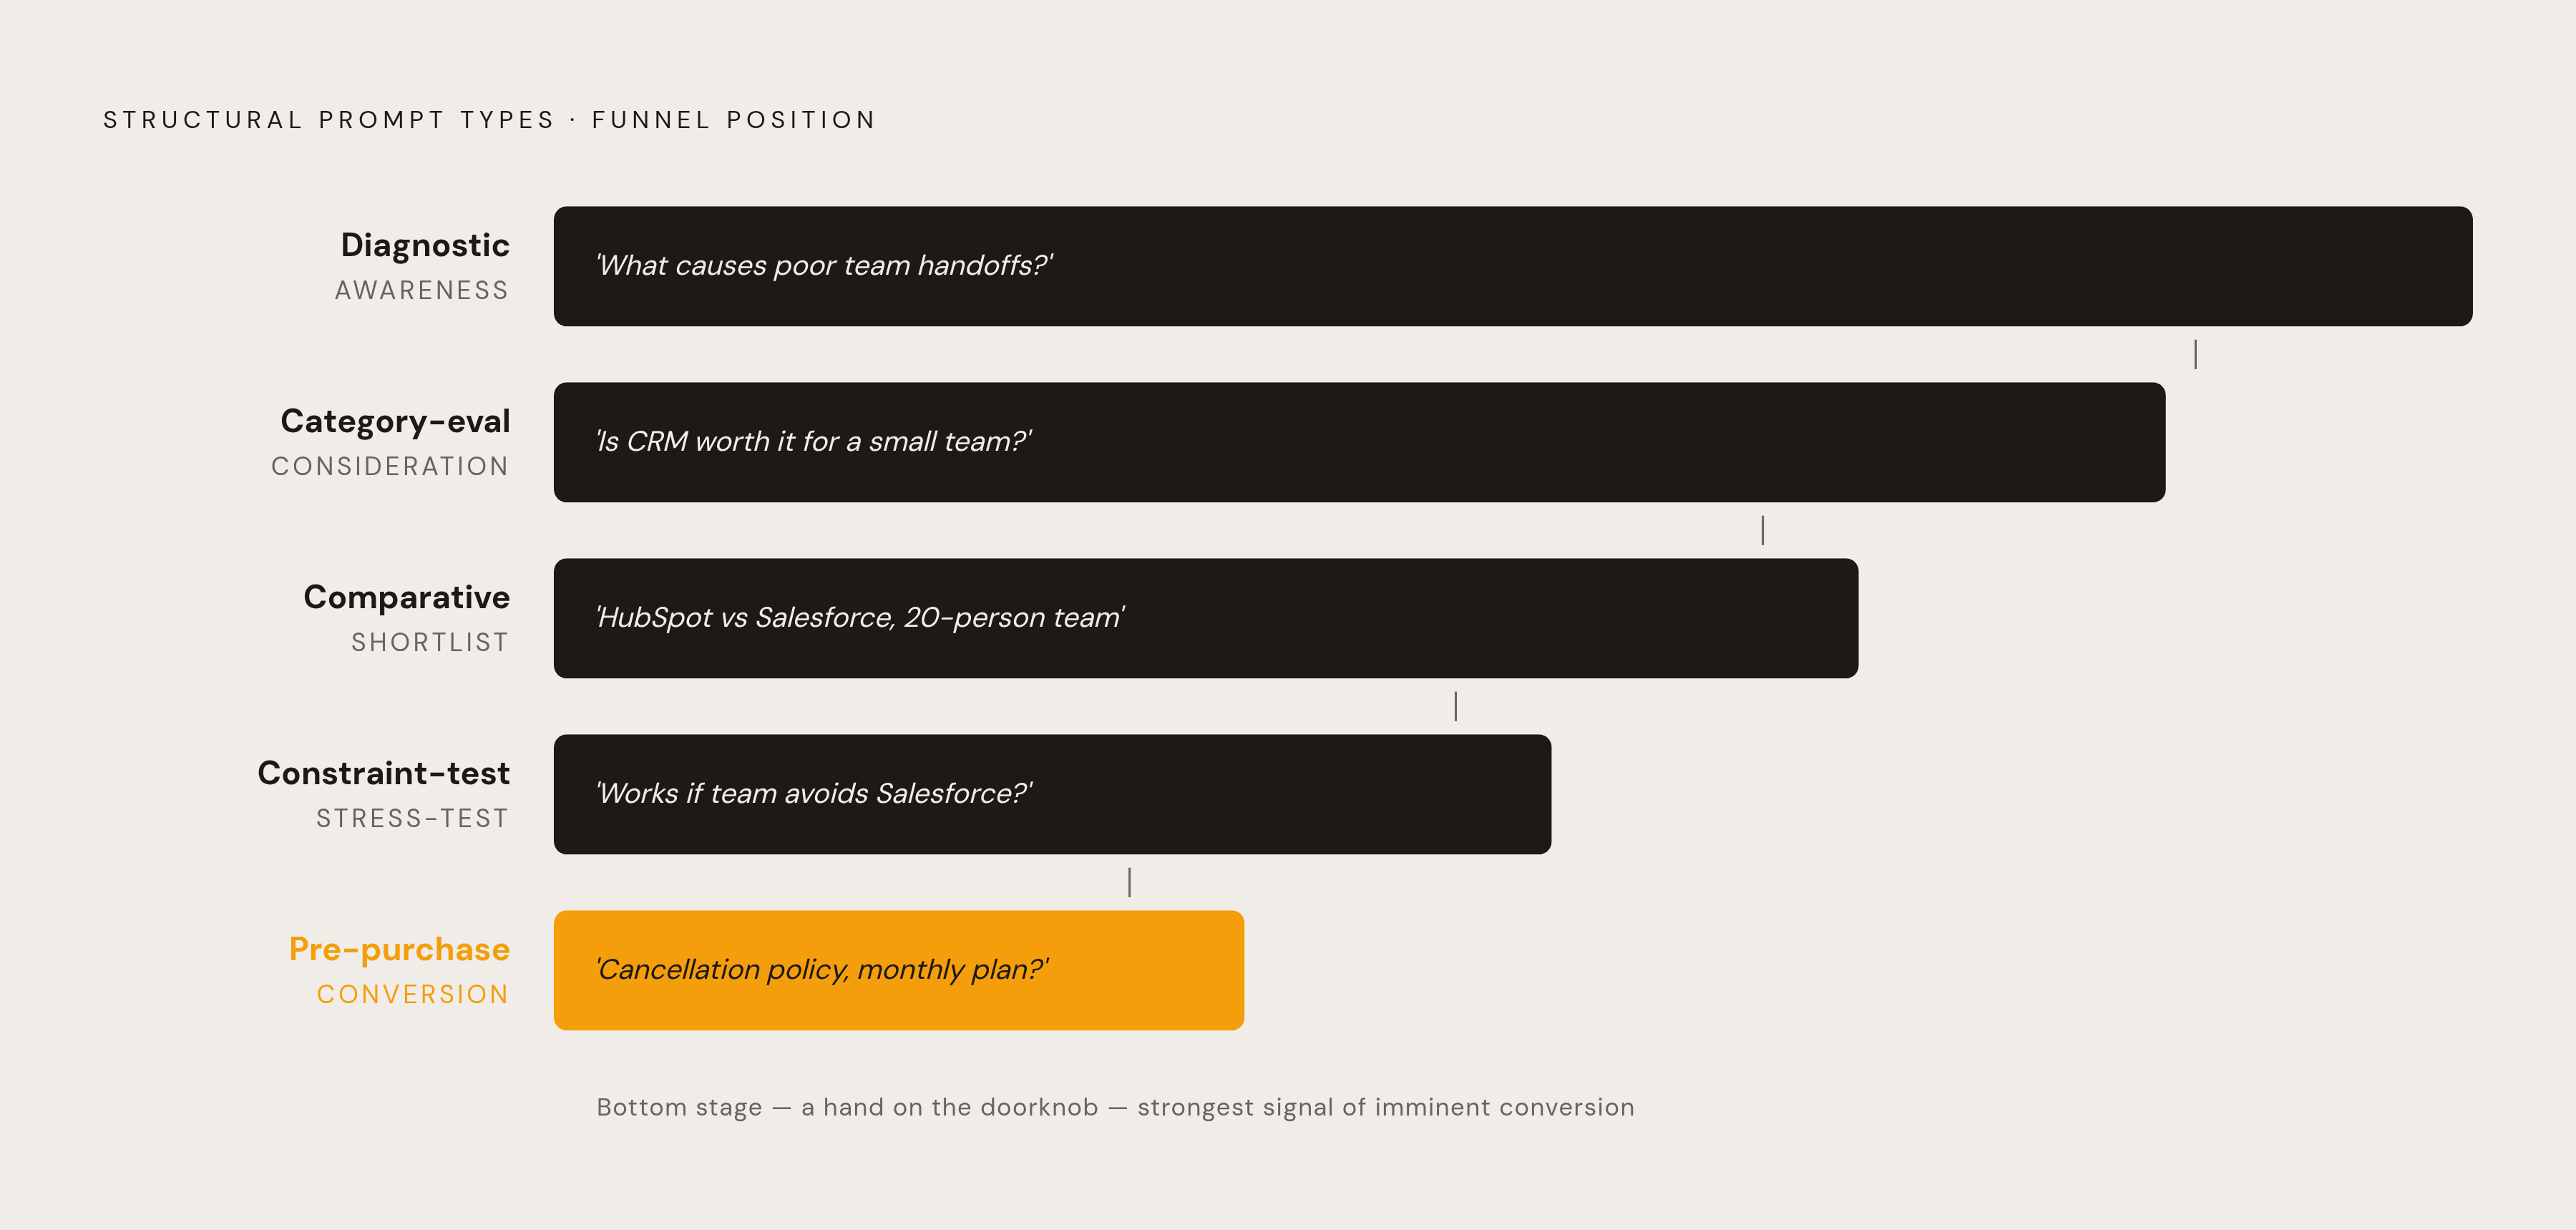Image resolution: width=2576 pixels, height=1230 pixels.
Task: Select the 'Is CRM worth it' bar
Action: pos(1359,442)
